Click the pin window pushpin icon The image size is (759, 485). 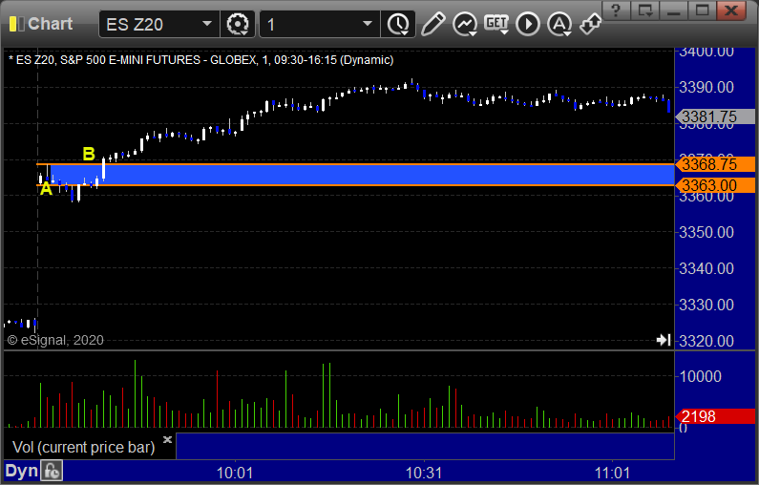[591, 24]
